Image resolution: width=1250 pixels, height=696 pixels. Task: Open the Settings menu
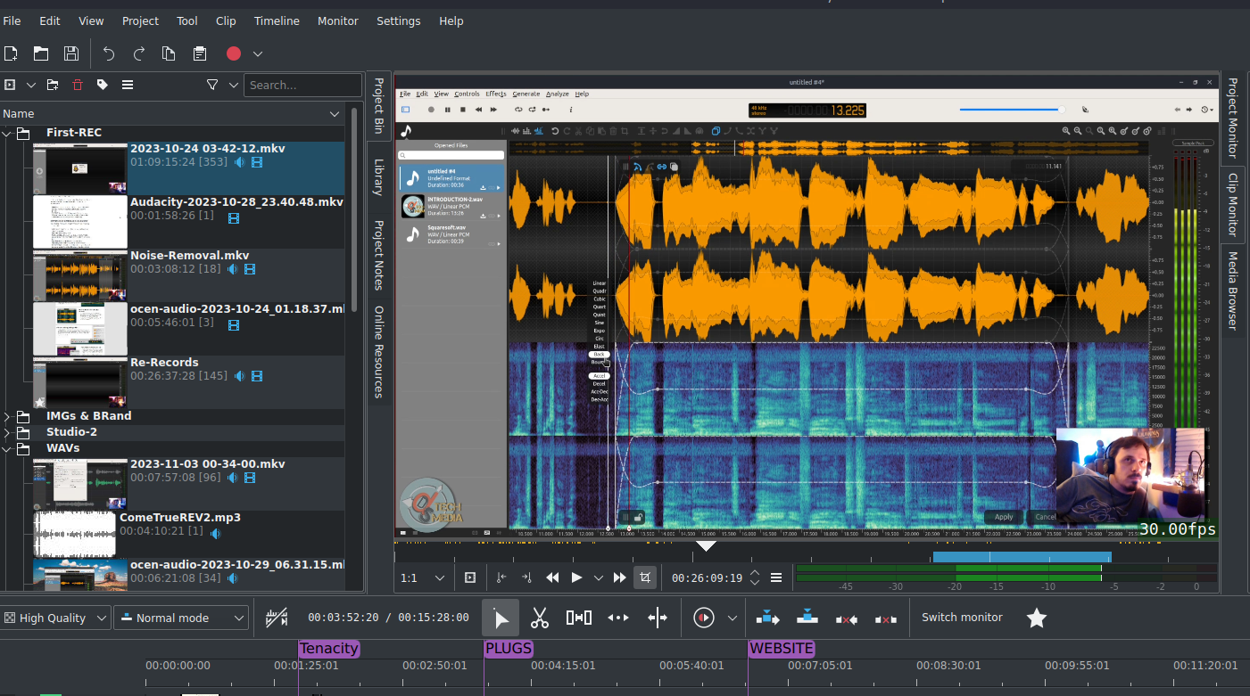tap(398, 20)
